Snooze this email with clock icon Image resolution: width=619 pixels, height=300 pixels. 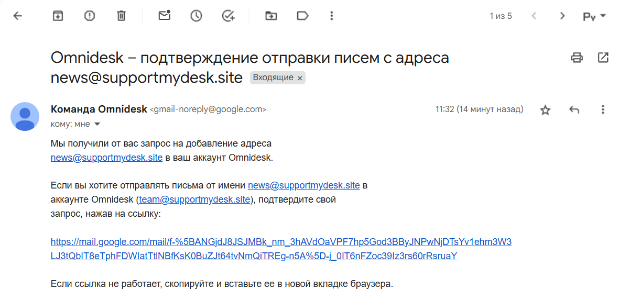click(196, 16)
